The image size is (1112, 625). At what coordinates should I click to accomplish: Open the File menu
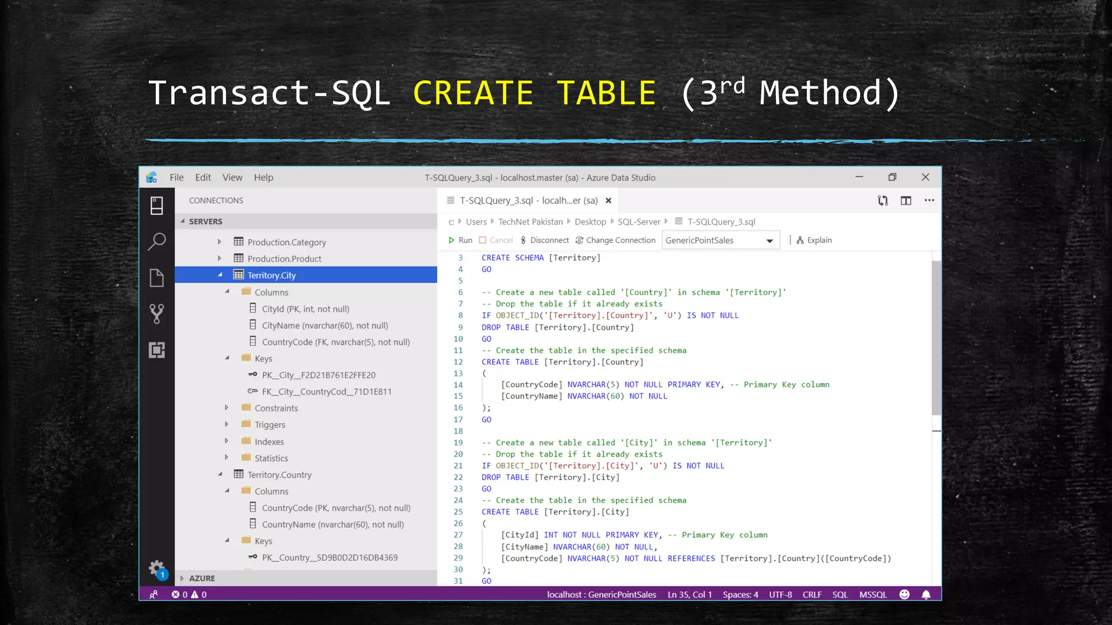[176, 177]
